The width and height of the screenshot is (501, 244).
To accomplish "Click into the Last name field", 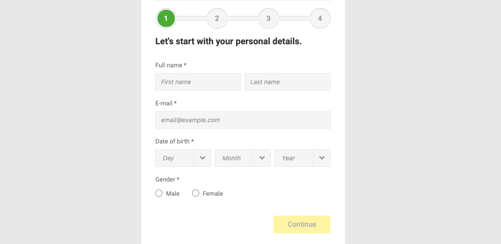I will pos(287,82).
